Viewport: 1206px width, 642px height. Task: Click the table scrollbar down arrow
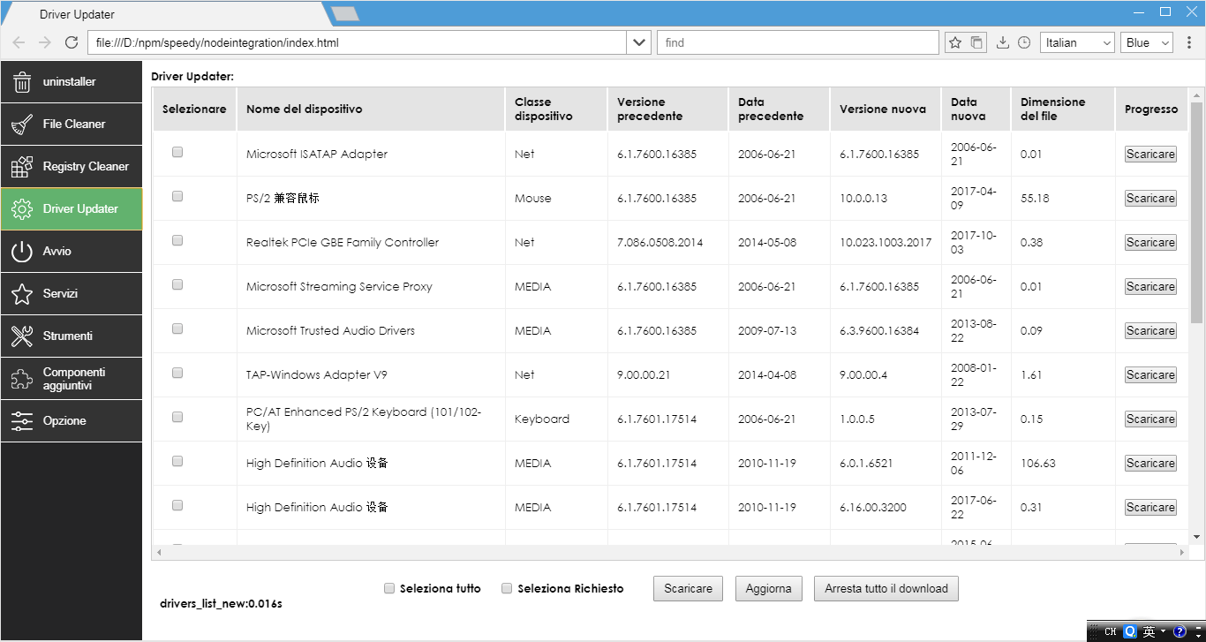1197,537
